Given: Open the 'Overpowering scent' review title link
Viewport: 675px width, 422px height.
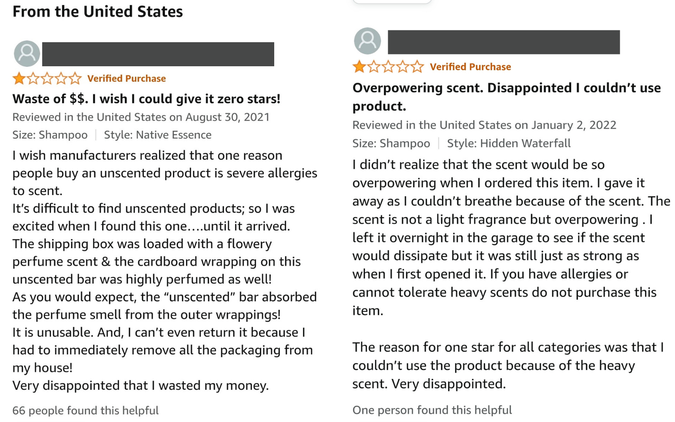Looking at the screenshot, I should 507,97.
